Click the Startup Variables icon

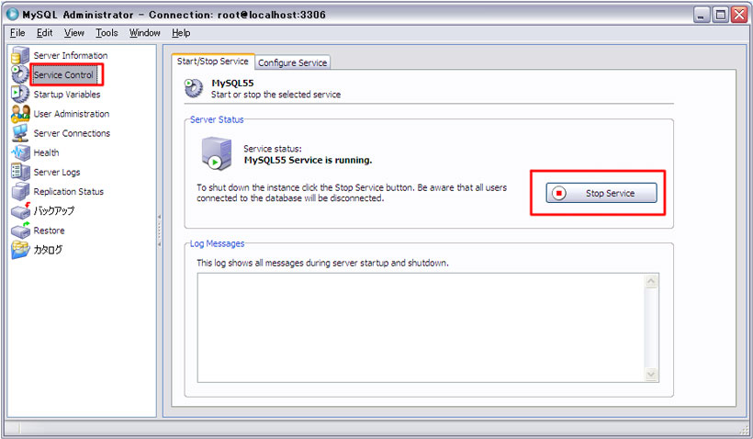[x=19, y=94]
